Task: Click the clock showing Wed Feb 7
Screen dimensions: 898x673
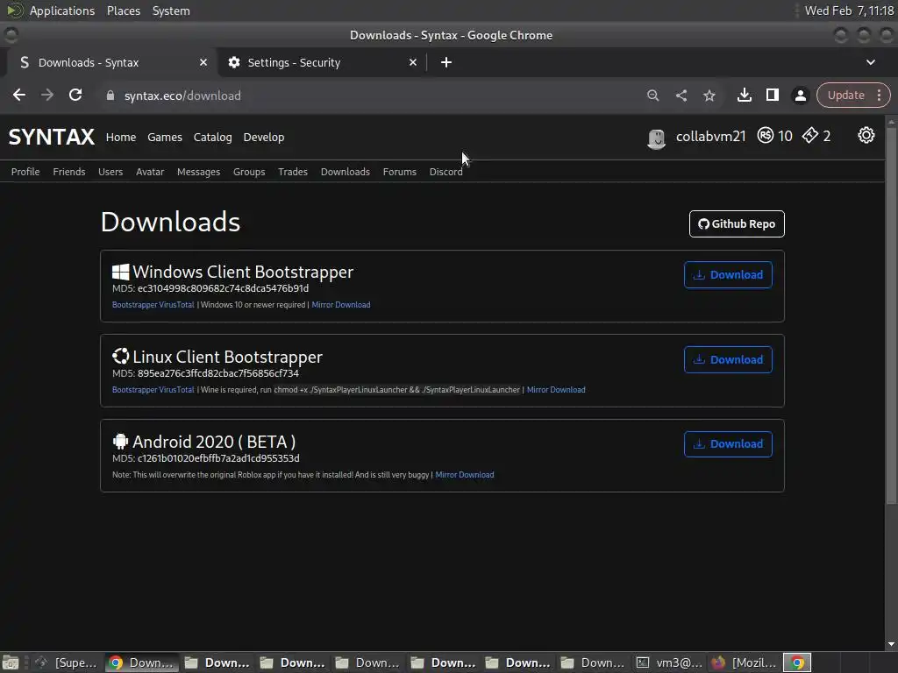Action: [849, 11]
